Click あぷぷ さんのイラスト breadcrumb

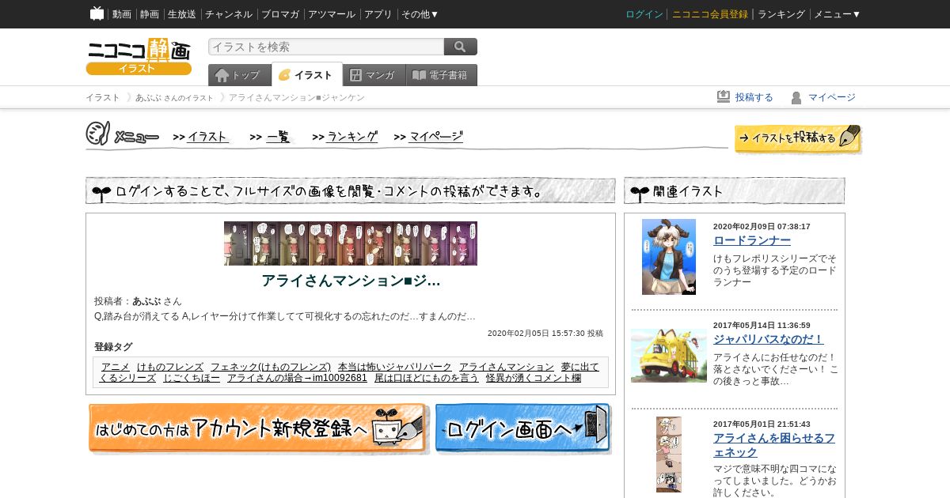174,97
